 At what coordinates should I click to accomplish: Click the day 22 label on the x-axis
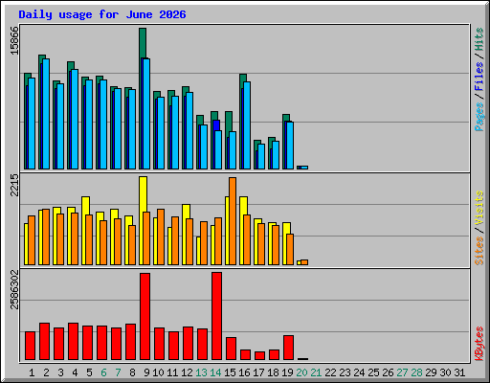click(x=330, y=372)
